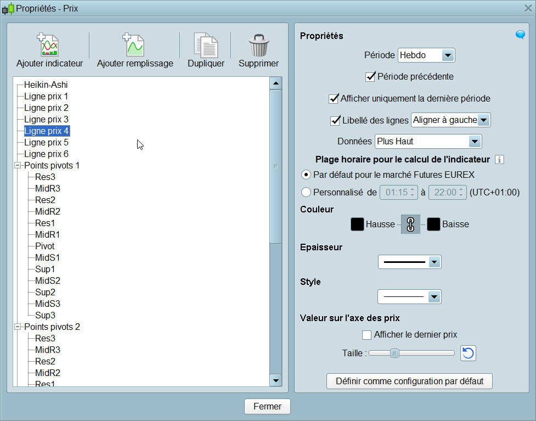Select the Personnalisé time range radio button
This screenshot has width=536, height=421.
(306, 192)
